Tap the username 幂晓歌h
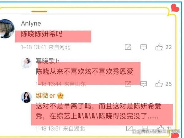 [48, 61]
